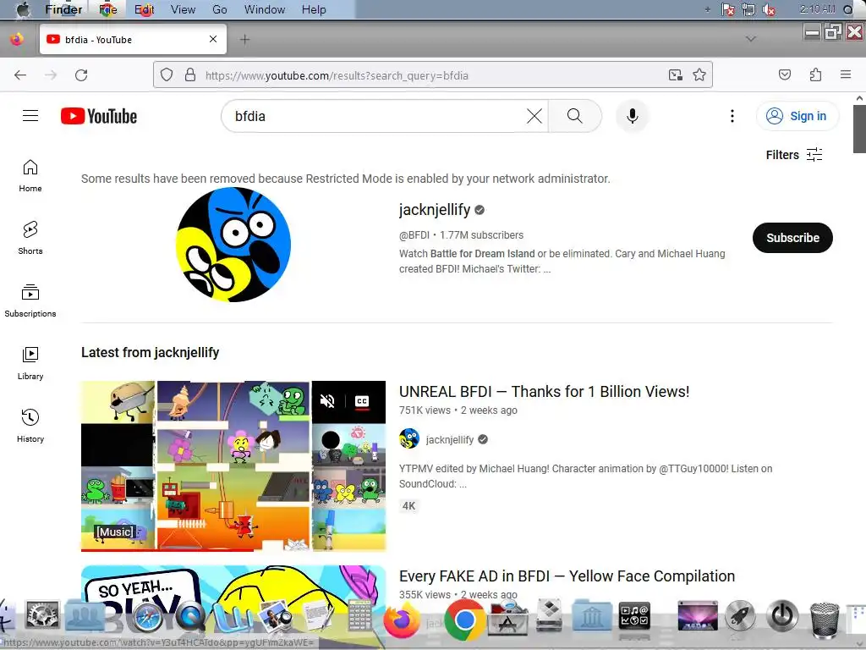Open UNREAL BFDI Thanks for 1 Billion Views
The image size is (866, 650).
coord(544,391)
